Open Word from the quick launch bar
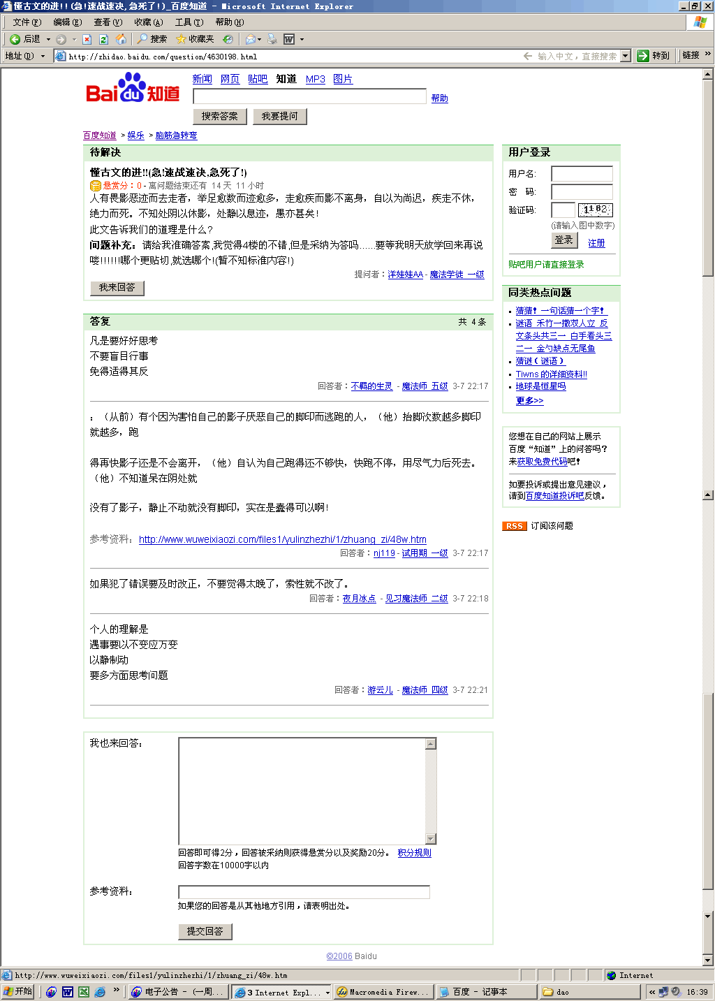 tap(68, 992)
